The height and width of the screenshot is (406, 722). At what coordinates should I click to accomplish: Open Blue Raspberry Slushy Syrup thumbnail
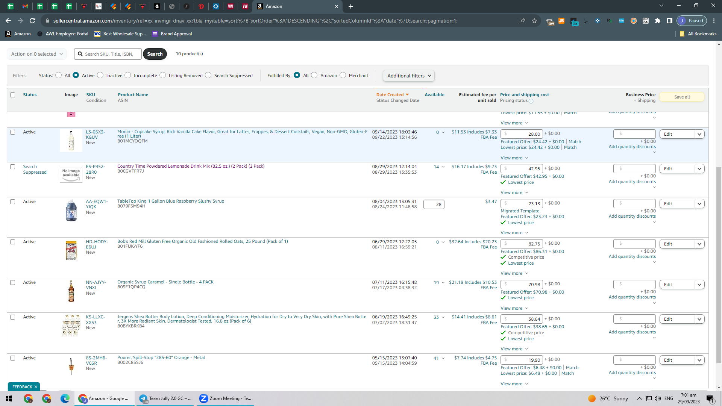71,210
